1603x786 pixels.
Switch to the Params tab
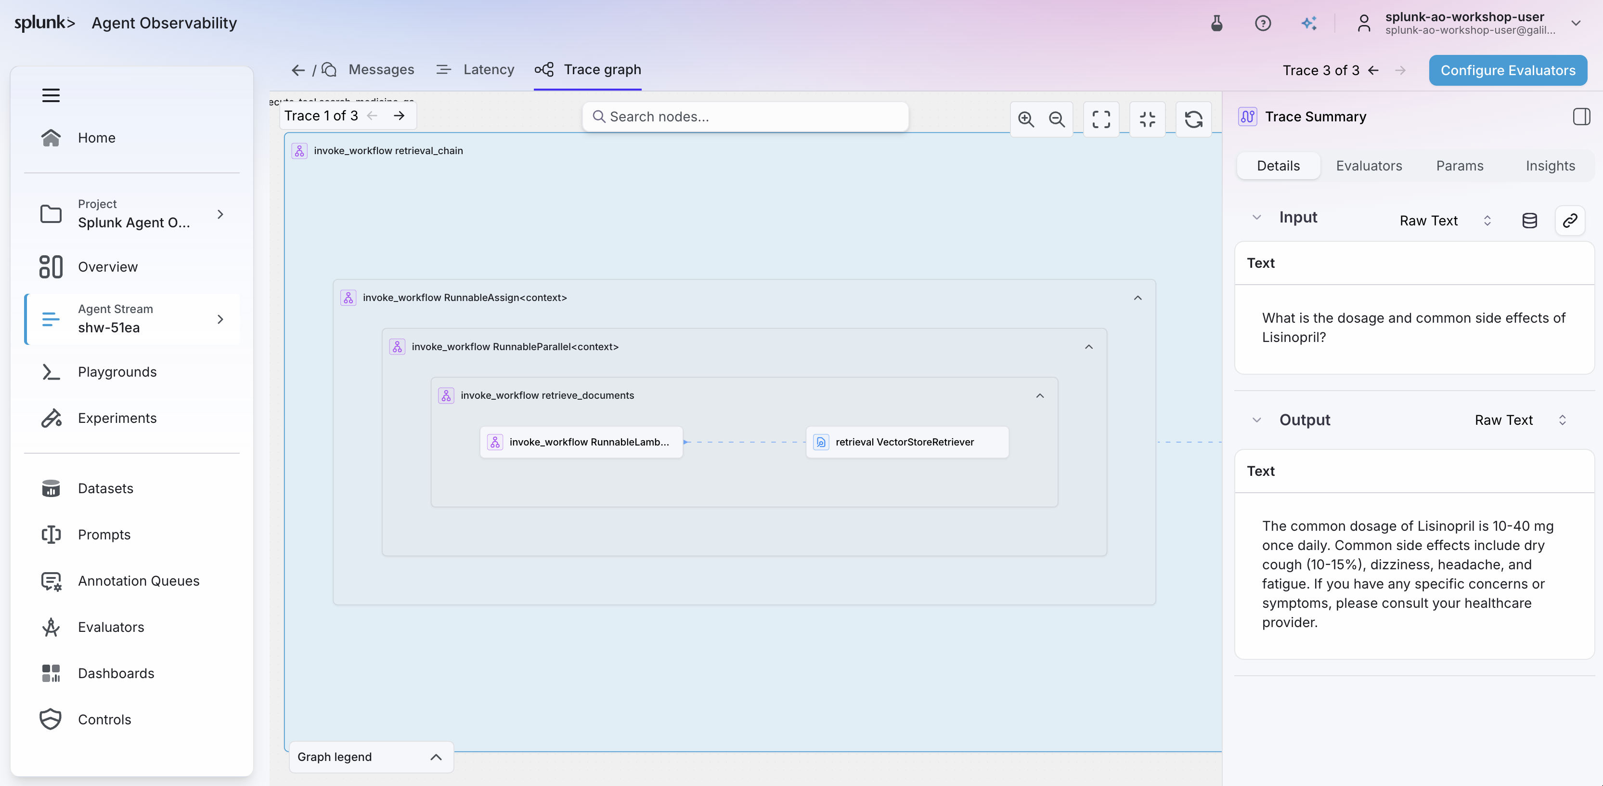coord(1459,166)
